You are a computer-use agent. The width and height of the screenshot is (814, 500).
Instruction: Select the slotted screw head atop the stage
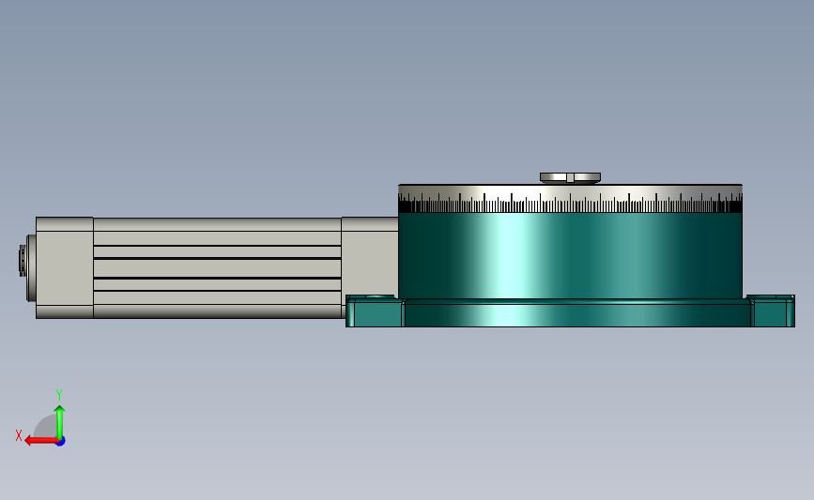(570, 178)
